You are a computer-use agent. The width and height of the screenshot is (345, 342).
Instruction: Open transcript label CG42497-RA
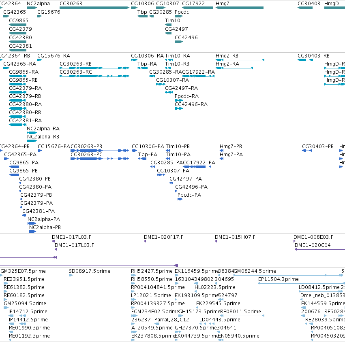tap(182, 88)
